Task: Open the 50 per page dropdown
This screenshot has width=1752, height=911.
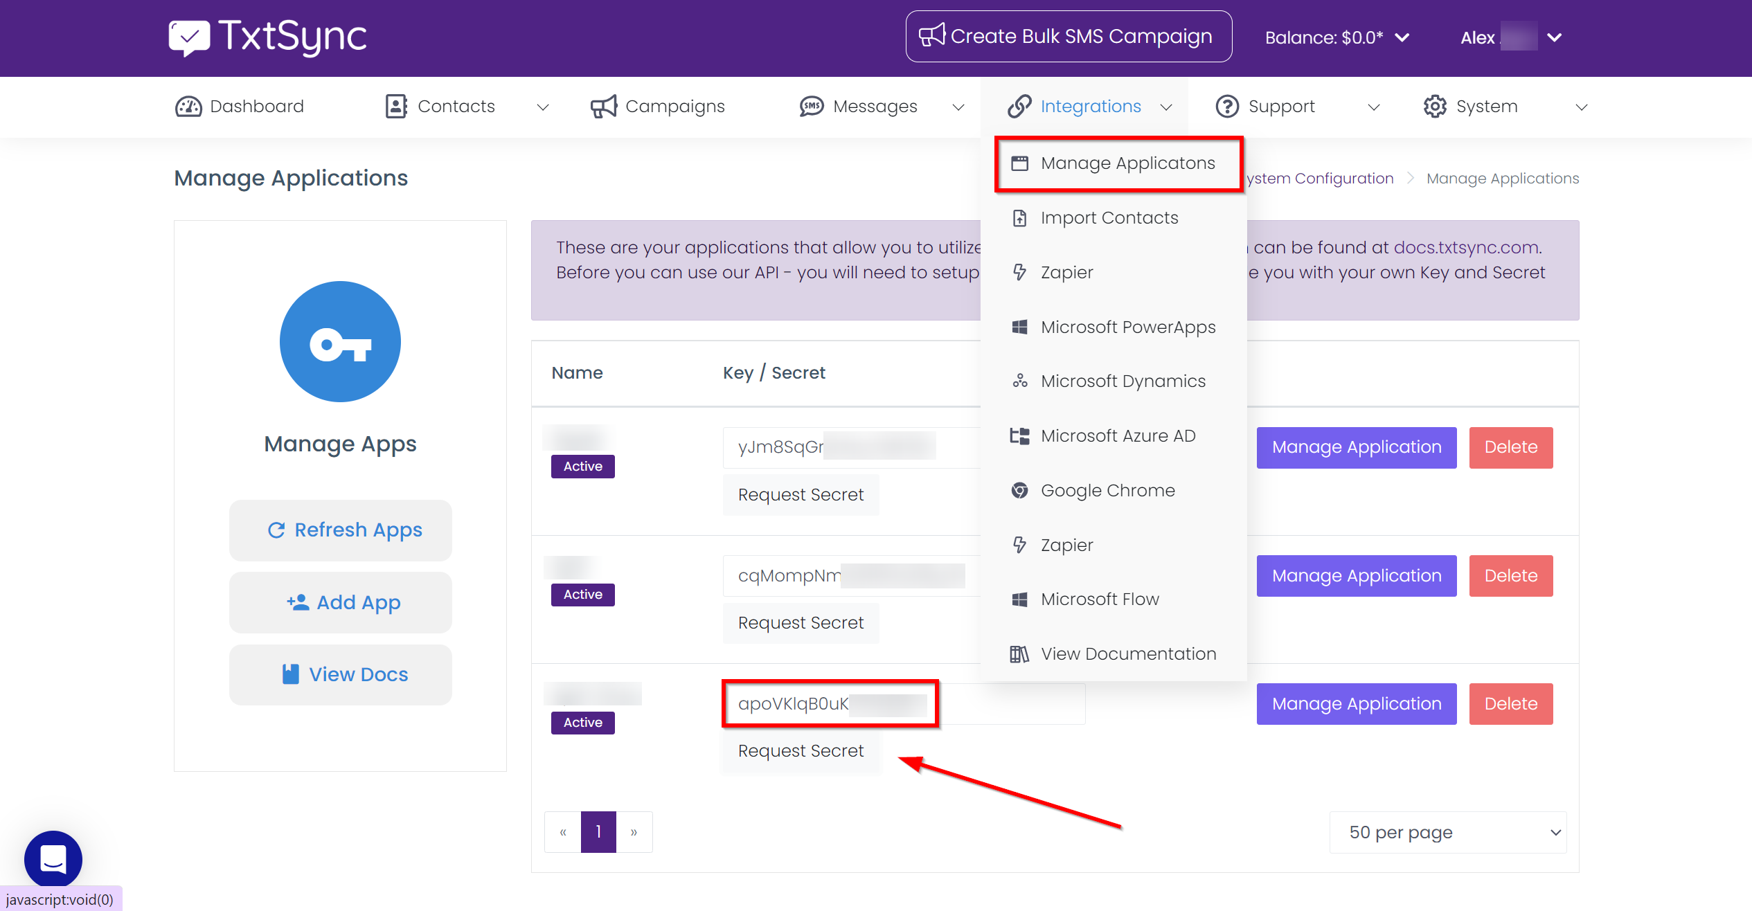Action: point(1448,833)
